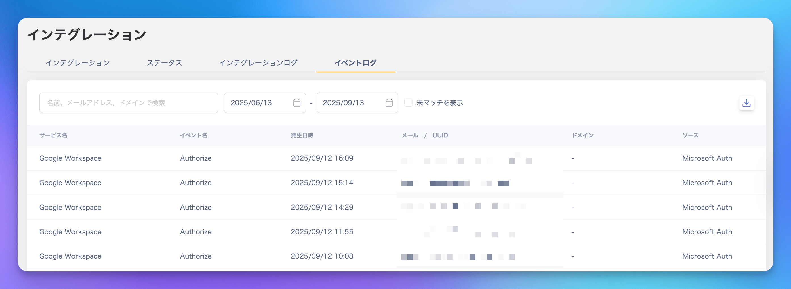
Task: Click the ソース column header
Action: 690,135
